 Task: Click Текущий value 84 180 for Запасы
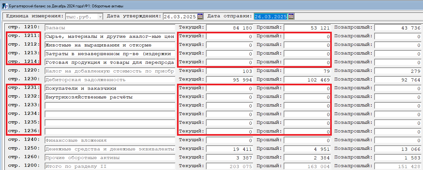(229, 28)
